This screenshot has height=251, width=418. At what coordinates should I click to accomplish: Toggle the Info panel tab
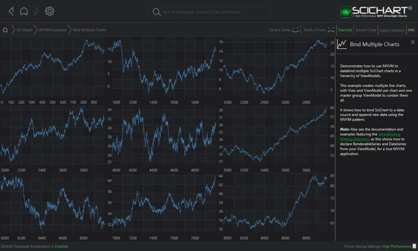coord(411,30)
